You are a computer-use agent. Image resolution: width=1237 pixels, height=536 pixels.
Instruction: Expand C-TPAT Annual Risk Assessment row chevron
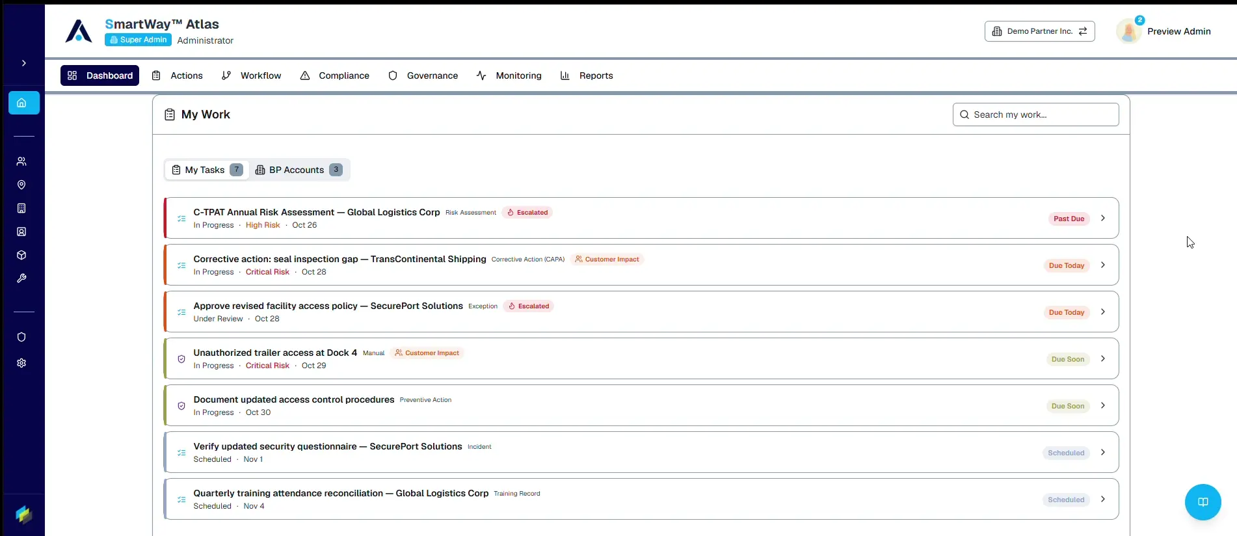[1102, 218]
